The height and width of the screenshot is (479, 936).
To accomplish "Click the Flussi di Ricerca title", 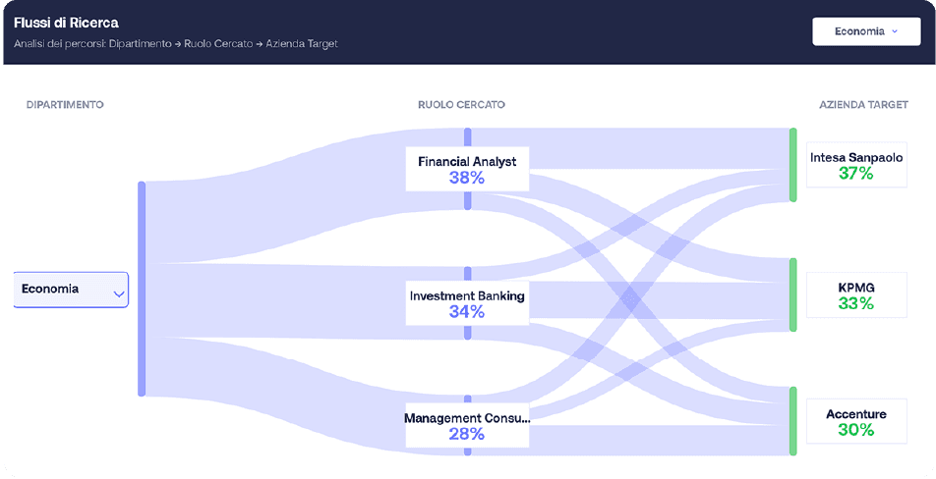I will 66,22.
